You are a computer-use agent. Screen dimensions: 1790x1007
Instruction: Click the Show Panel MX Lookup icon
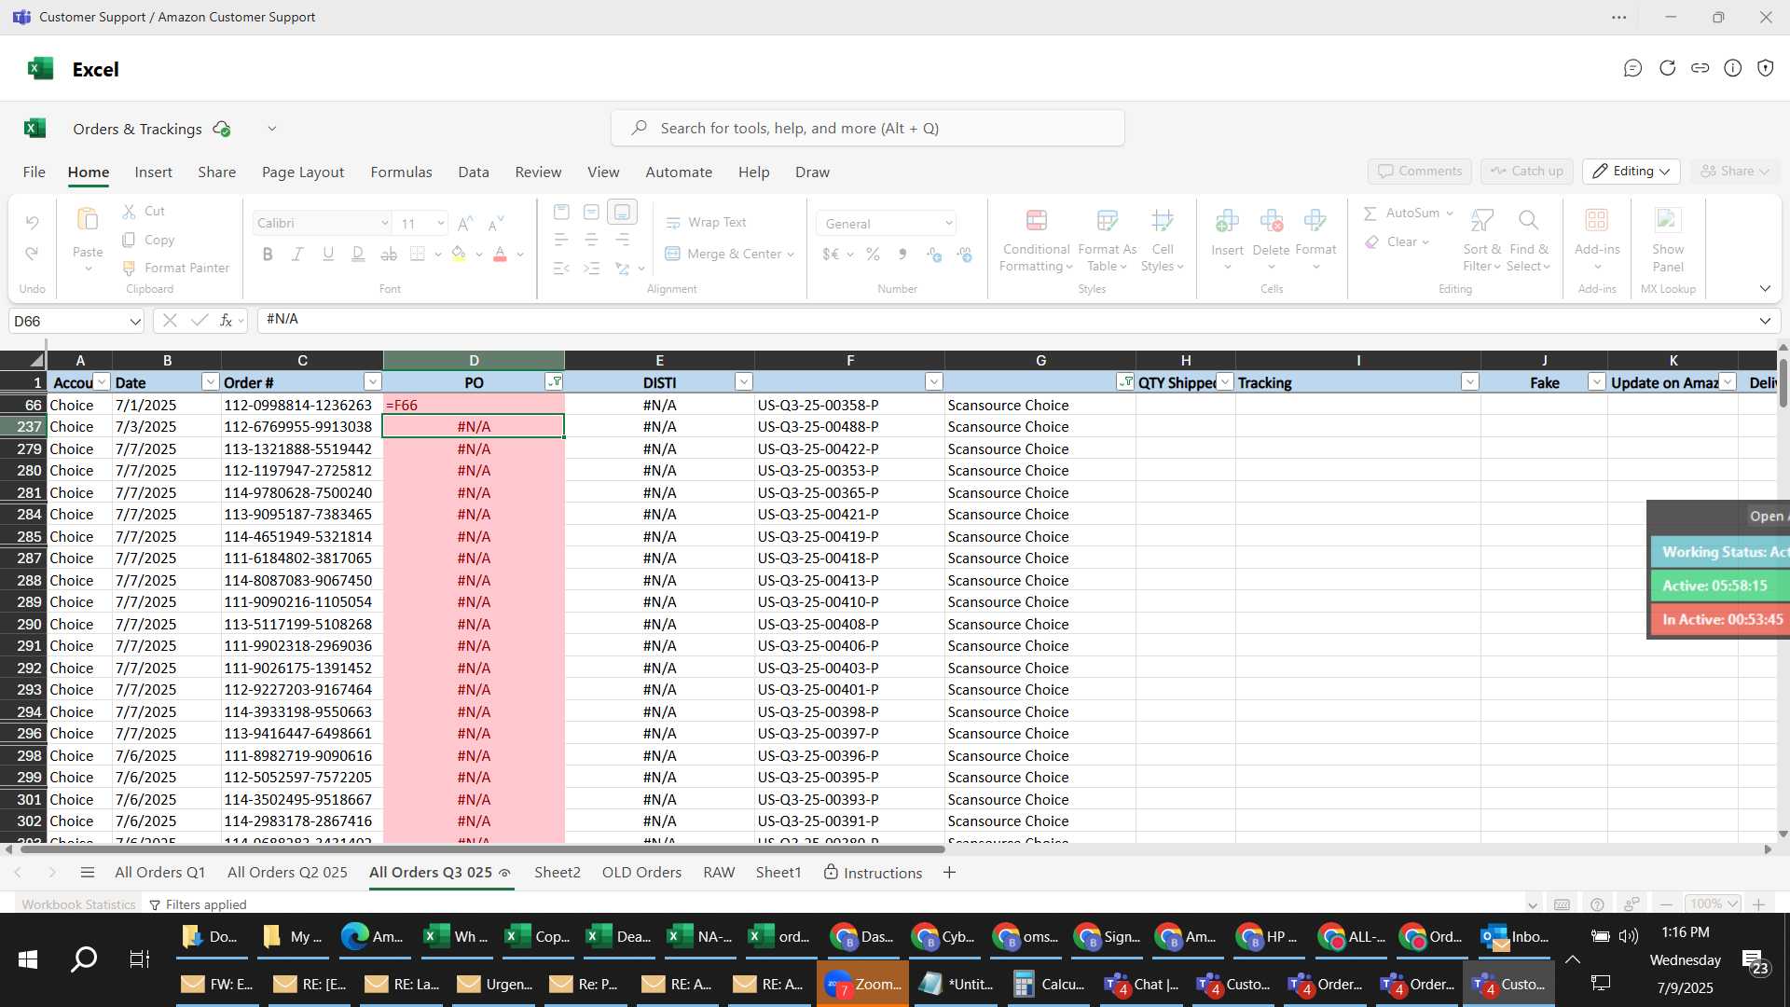point(1668,221)
